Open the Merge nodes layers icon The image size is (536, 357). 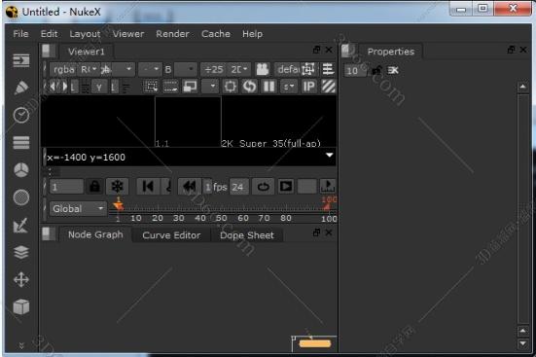[x=21, y=252]
